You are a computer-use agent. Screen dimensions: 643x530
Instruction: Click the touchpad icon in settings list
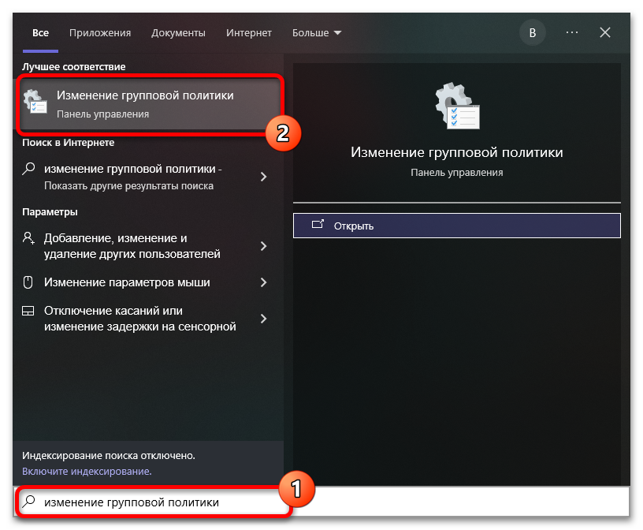28,311
